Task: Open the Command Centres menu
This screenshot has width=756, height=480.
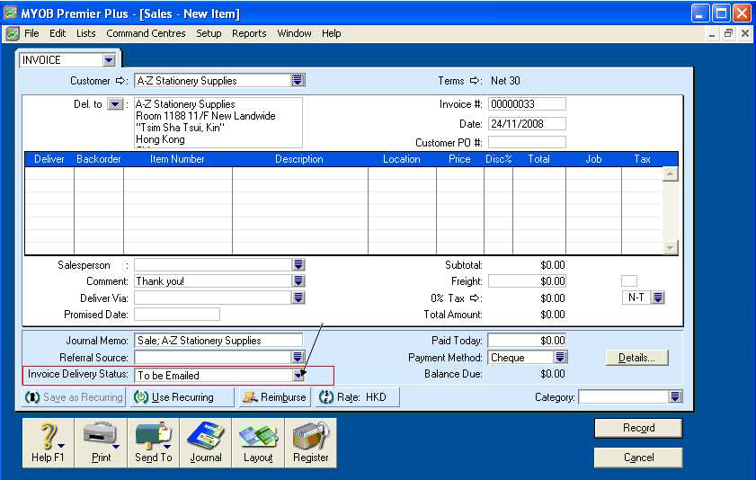Action: click(146, 33)
